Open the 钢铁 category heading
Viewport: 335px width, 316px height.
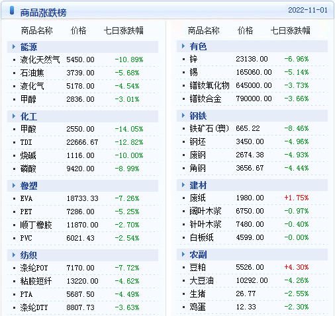coord(198,116)
